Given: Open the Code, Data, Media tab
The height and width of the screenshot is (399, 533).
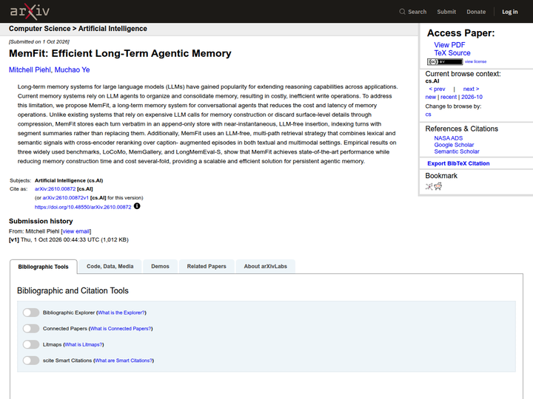Looking at the screenshot, I should tap(110, 266).
